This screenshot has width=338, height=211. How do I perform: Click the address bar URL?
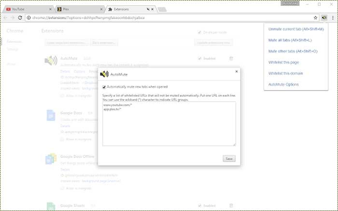[x=88, y=18]
